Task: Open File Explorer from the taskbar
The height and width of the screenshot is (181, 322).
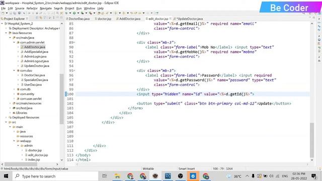Action: point(117,176)
